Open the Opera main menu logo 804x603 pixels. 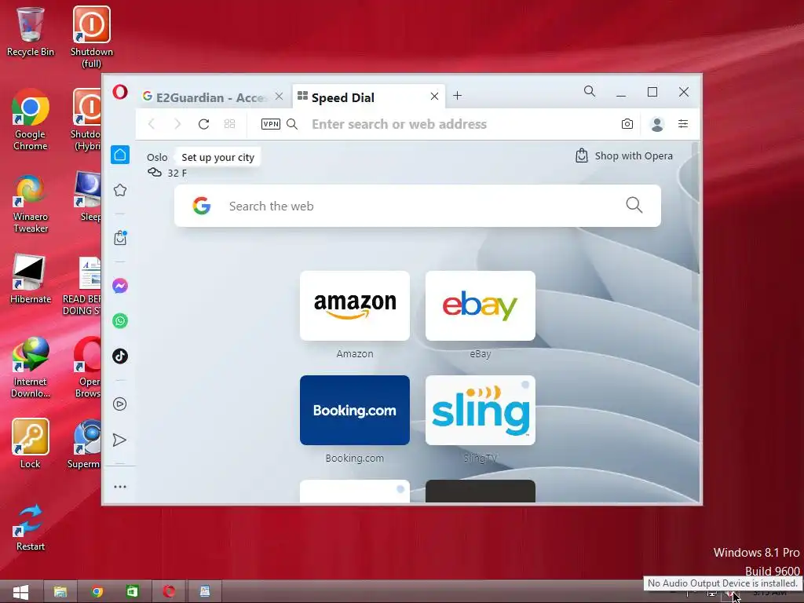tap(120, 93)
